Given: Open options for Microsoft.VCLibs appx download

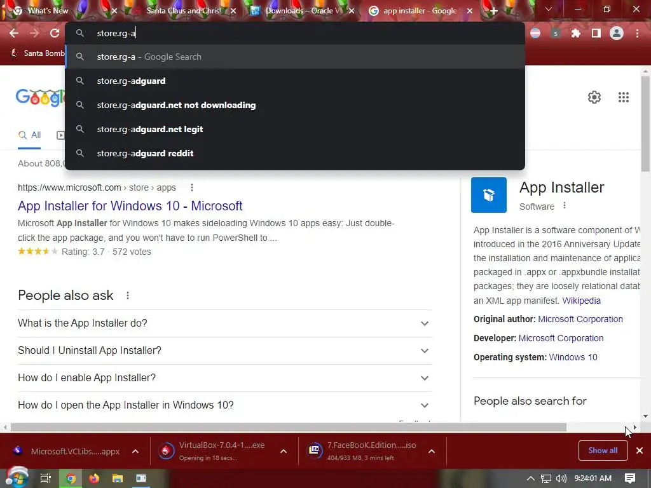Looking at the screenshot, I should pos(135,452).
